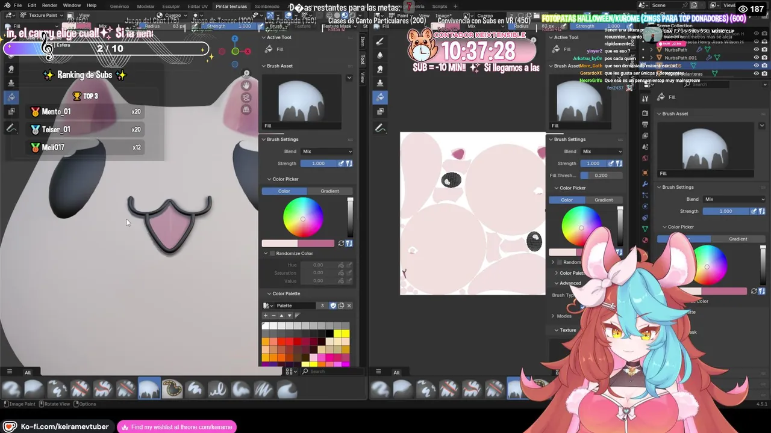Select the Mask tool in right editor toolbar

380,111
